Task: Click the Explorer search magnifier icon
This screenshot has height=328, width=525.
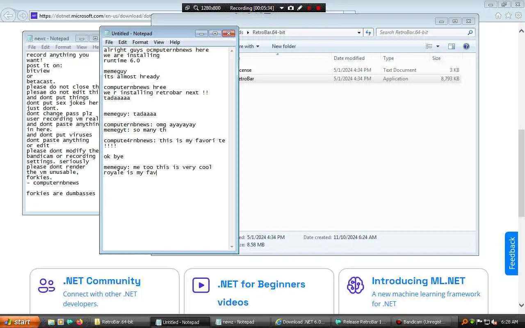Action: [470, 32]
